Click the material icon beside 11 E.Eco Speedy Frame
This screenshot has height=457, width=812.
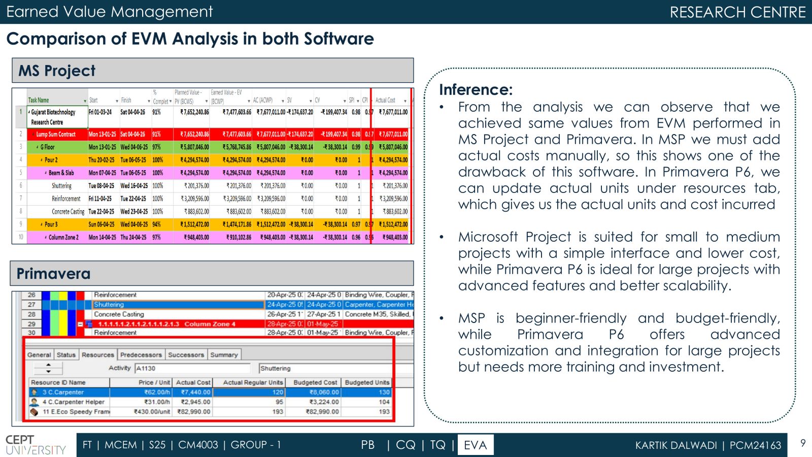click(35, 412)
